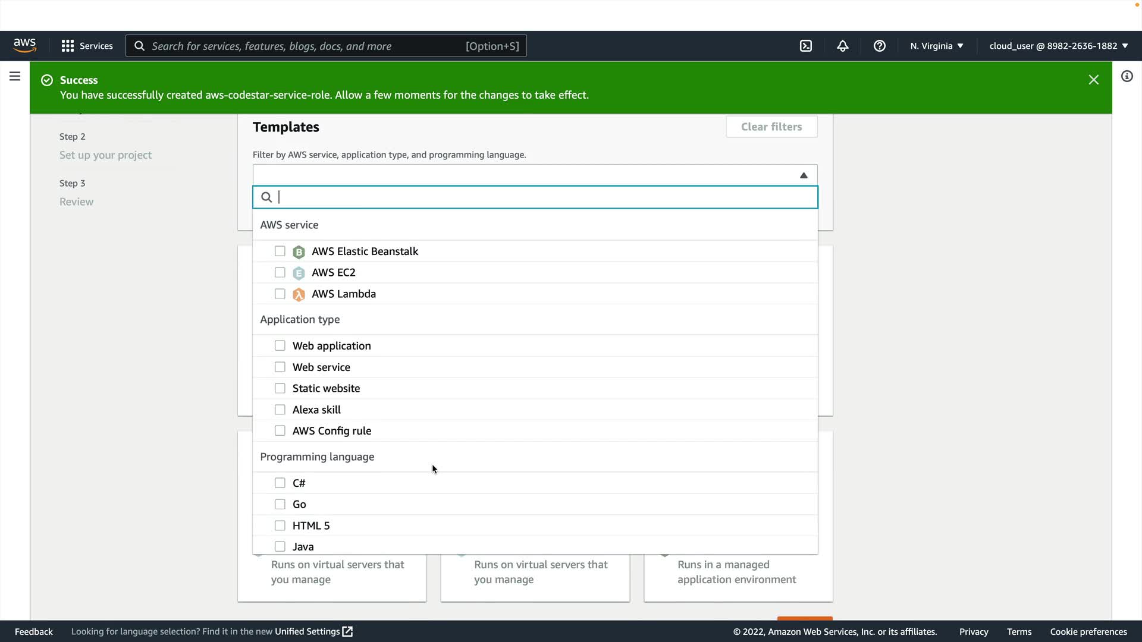1142x642 pixels.
Task: Enable the Go language filter
Action: tap(280, 504)
